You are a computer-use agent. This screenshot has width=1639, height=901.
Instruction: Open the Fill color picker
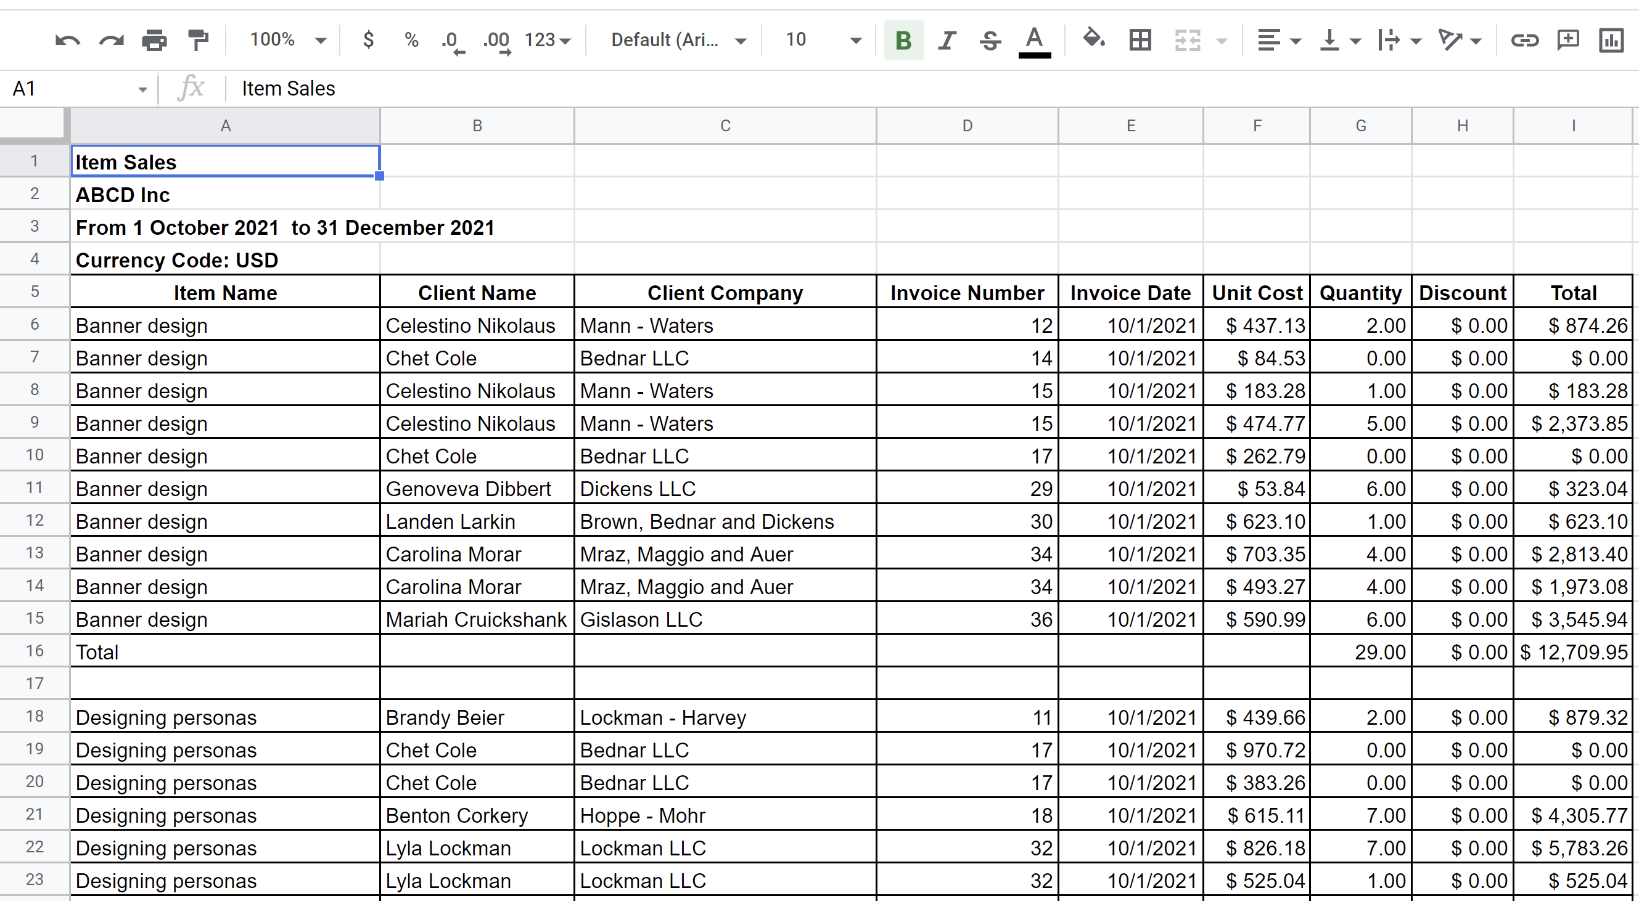1093,39
